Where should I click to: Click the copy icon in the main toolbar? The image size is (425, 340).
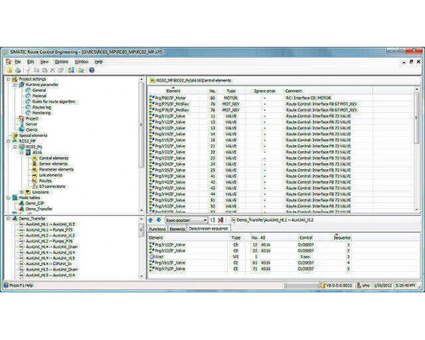click(x=37, y=70)
